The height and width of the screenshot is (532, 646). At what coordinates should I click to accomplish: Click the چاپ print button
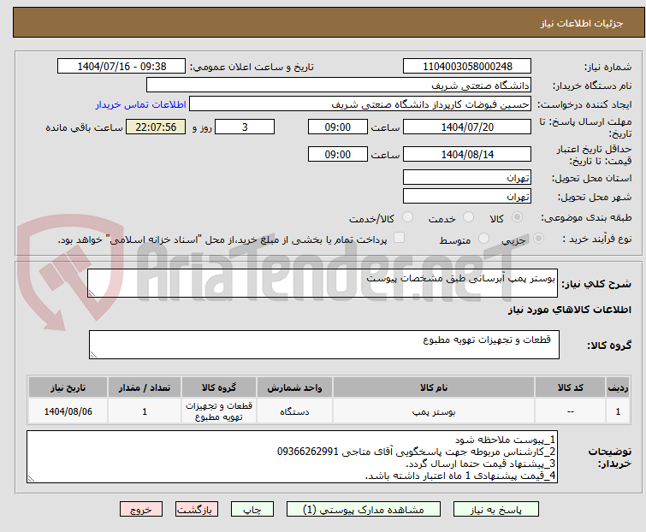[x=252, y=510]
